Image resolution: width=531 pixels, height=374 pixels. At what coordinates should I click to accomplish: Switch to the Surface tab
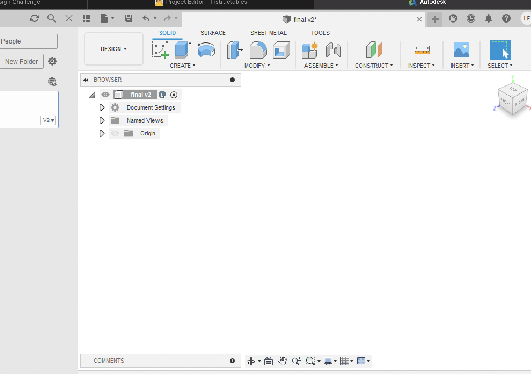point(213,33)
